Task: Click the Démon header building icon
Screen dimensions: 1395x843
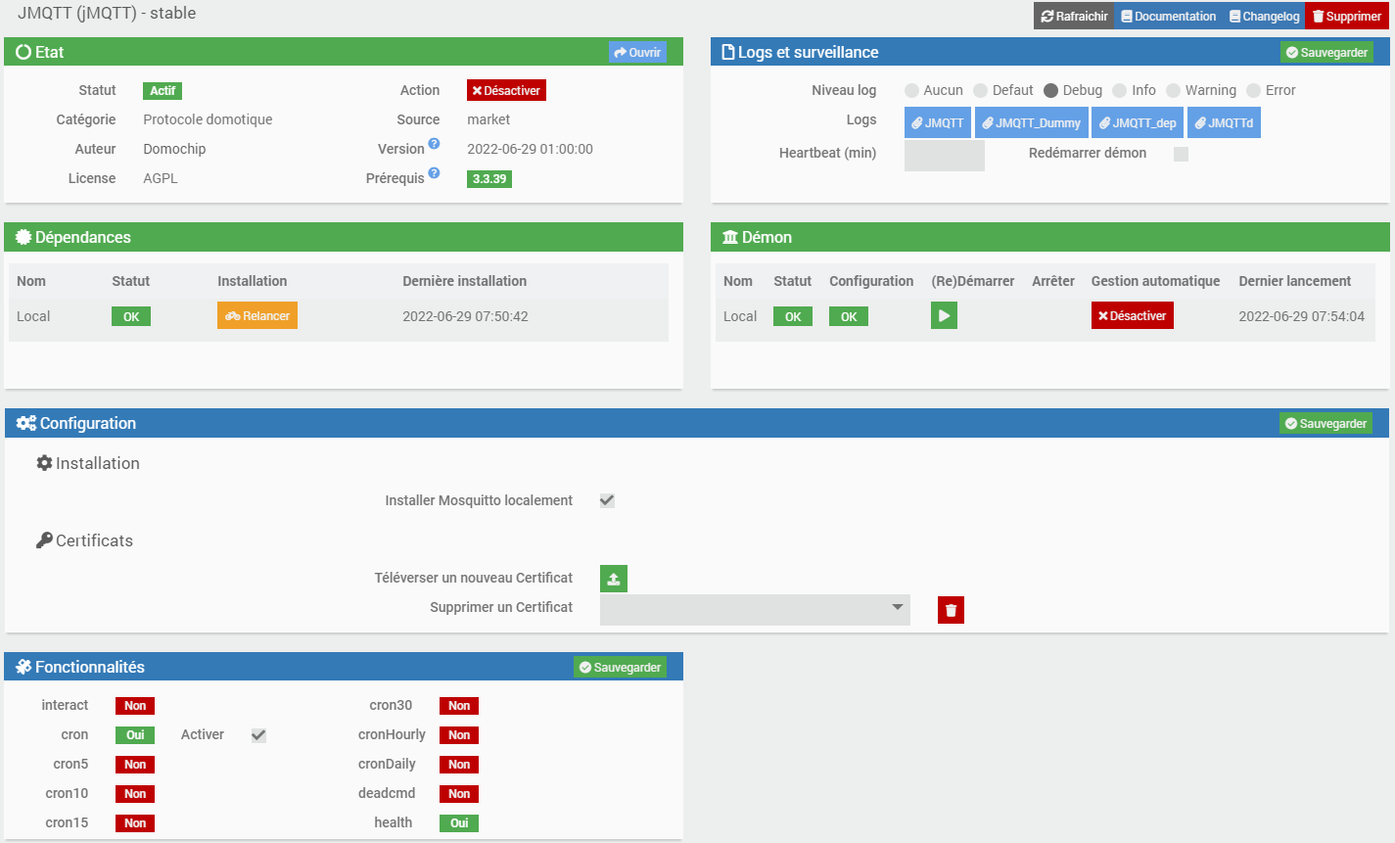Action: [730, 237]
